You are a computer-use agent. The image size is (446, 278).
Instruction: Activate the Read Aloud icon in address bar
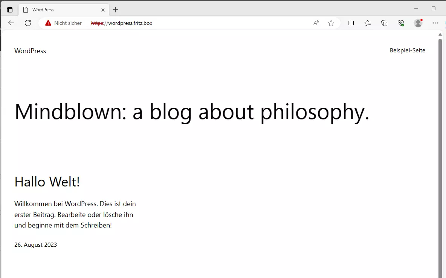tap(316, 23)
